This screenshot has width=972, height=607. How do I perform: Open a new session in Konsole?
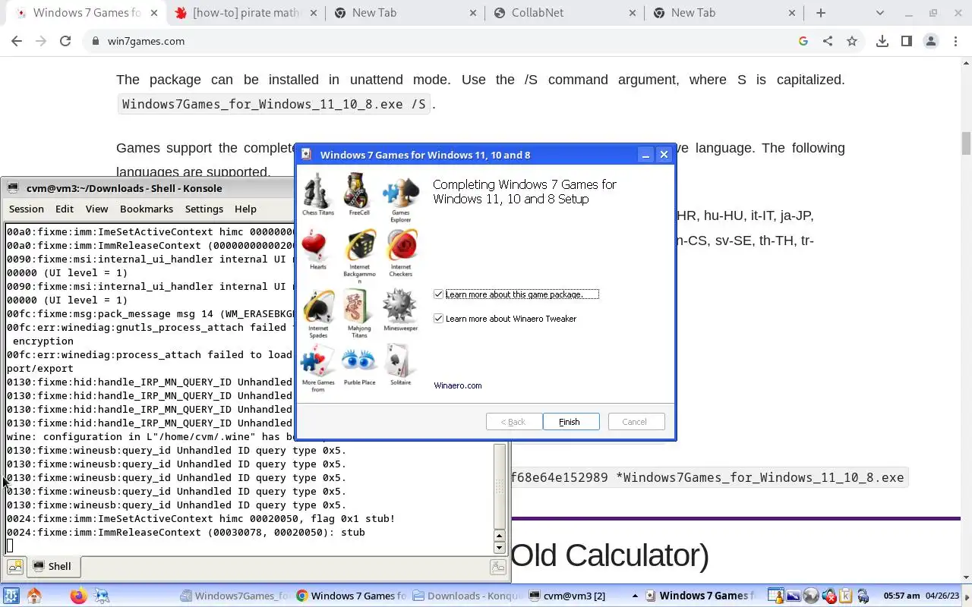point(15,566)
